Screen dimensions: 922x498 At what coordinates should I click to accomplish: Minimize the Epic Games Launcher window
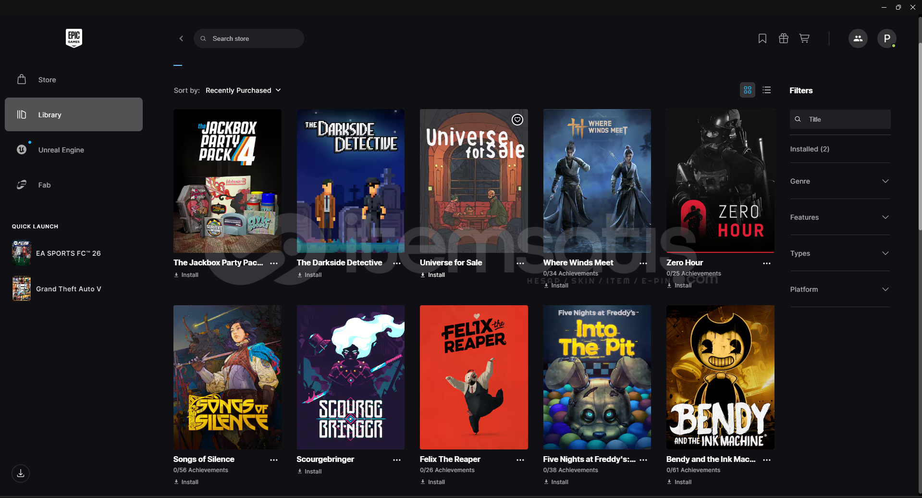884,7
